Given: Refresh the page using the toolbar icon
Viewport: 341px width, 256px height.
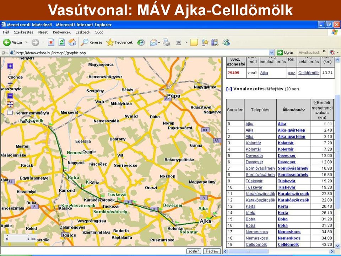Looking at the screenshot, I should click(x=62, y=42).
